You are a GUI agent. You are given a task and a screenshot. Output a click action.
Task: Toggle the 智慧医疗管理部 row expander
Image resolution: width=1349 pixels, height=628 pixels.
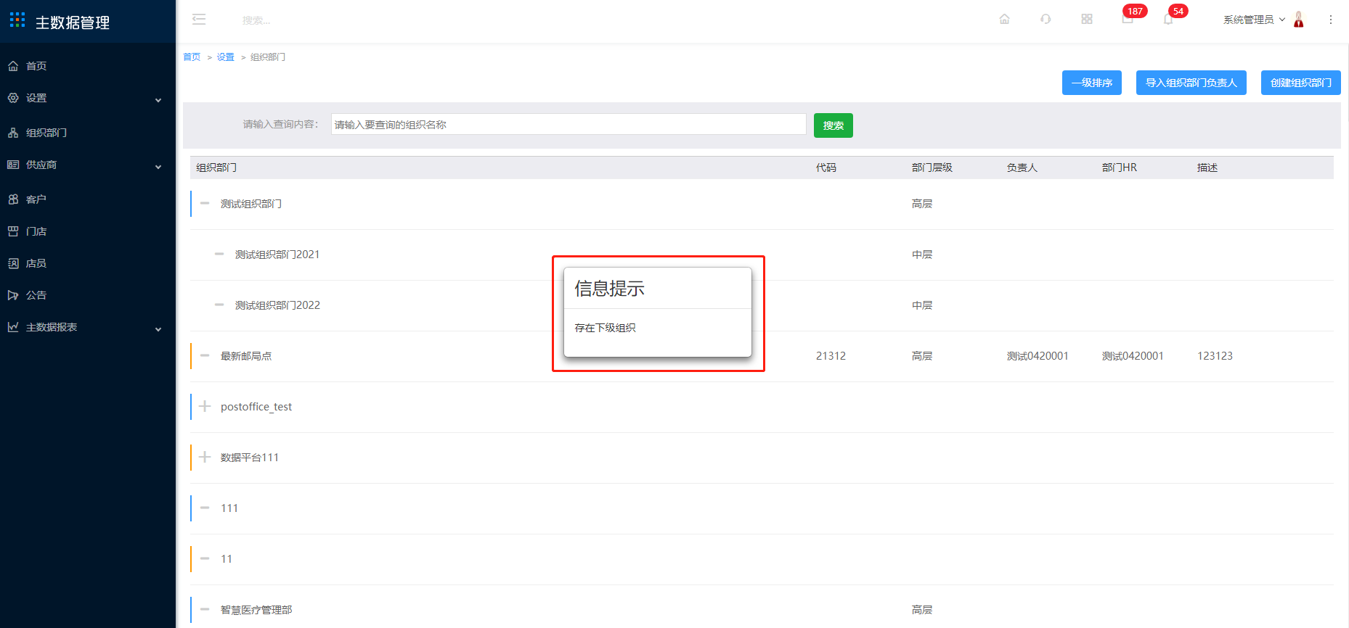pyautogui.click(x=205, y=609)
